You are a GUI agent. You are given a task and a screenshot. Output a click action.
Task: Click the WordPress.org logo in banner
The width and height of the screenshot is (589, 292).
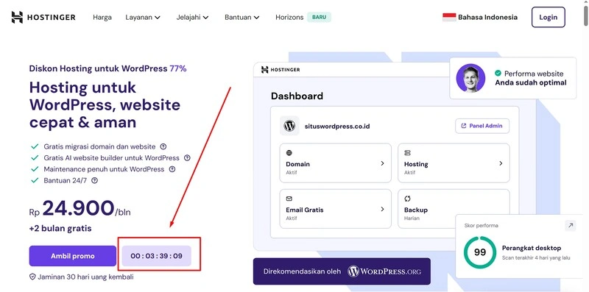point(384,271)
